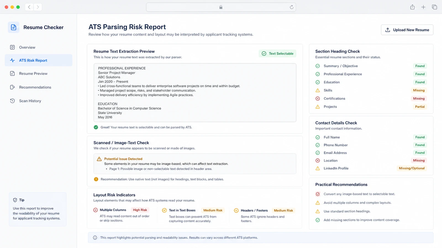The height and width of the screenshot is (248, 442).
Task: Click Found badge next to Education
Action: tap(420, 82)
